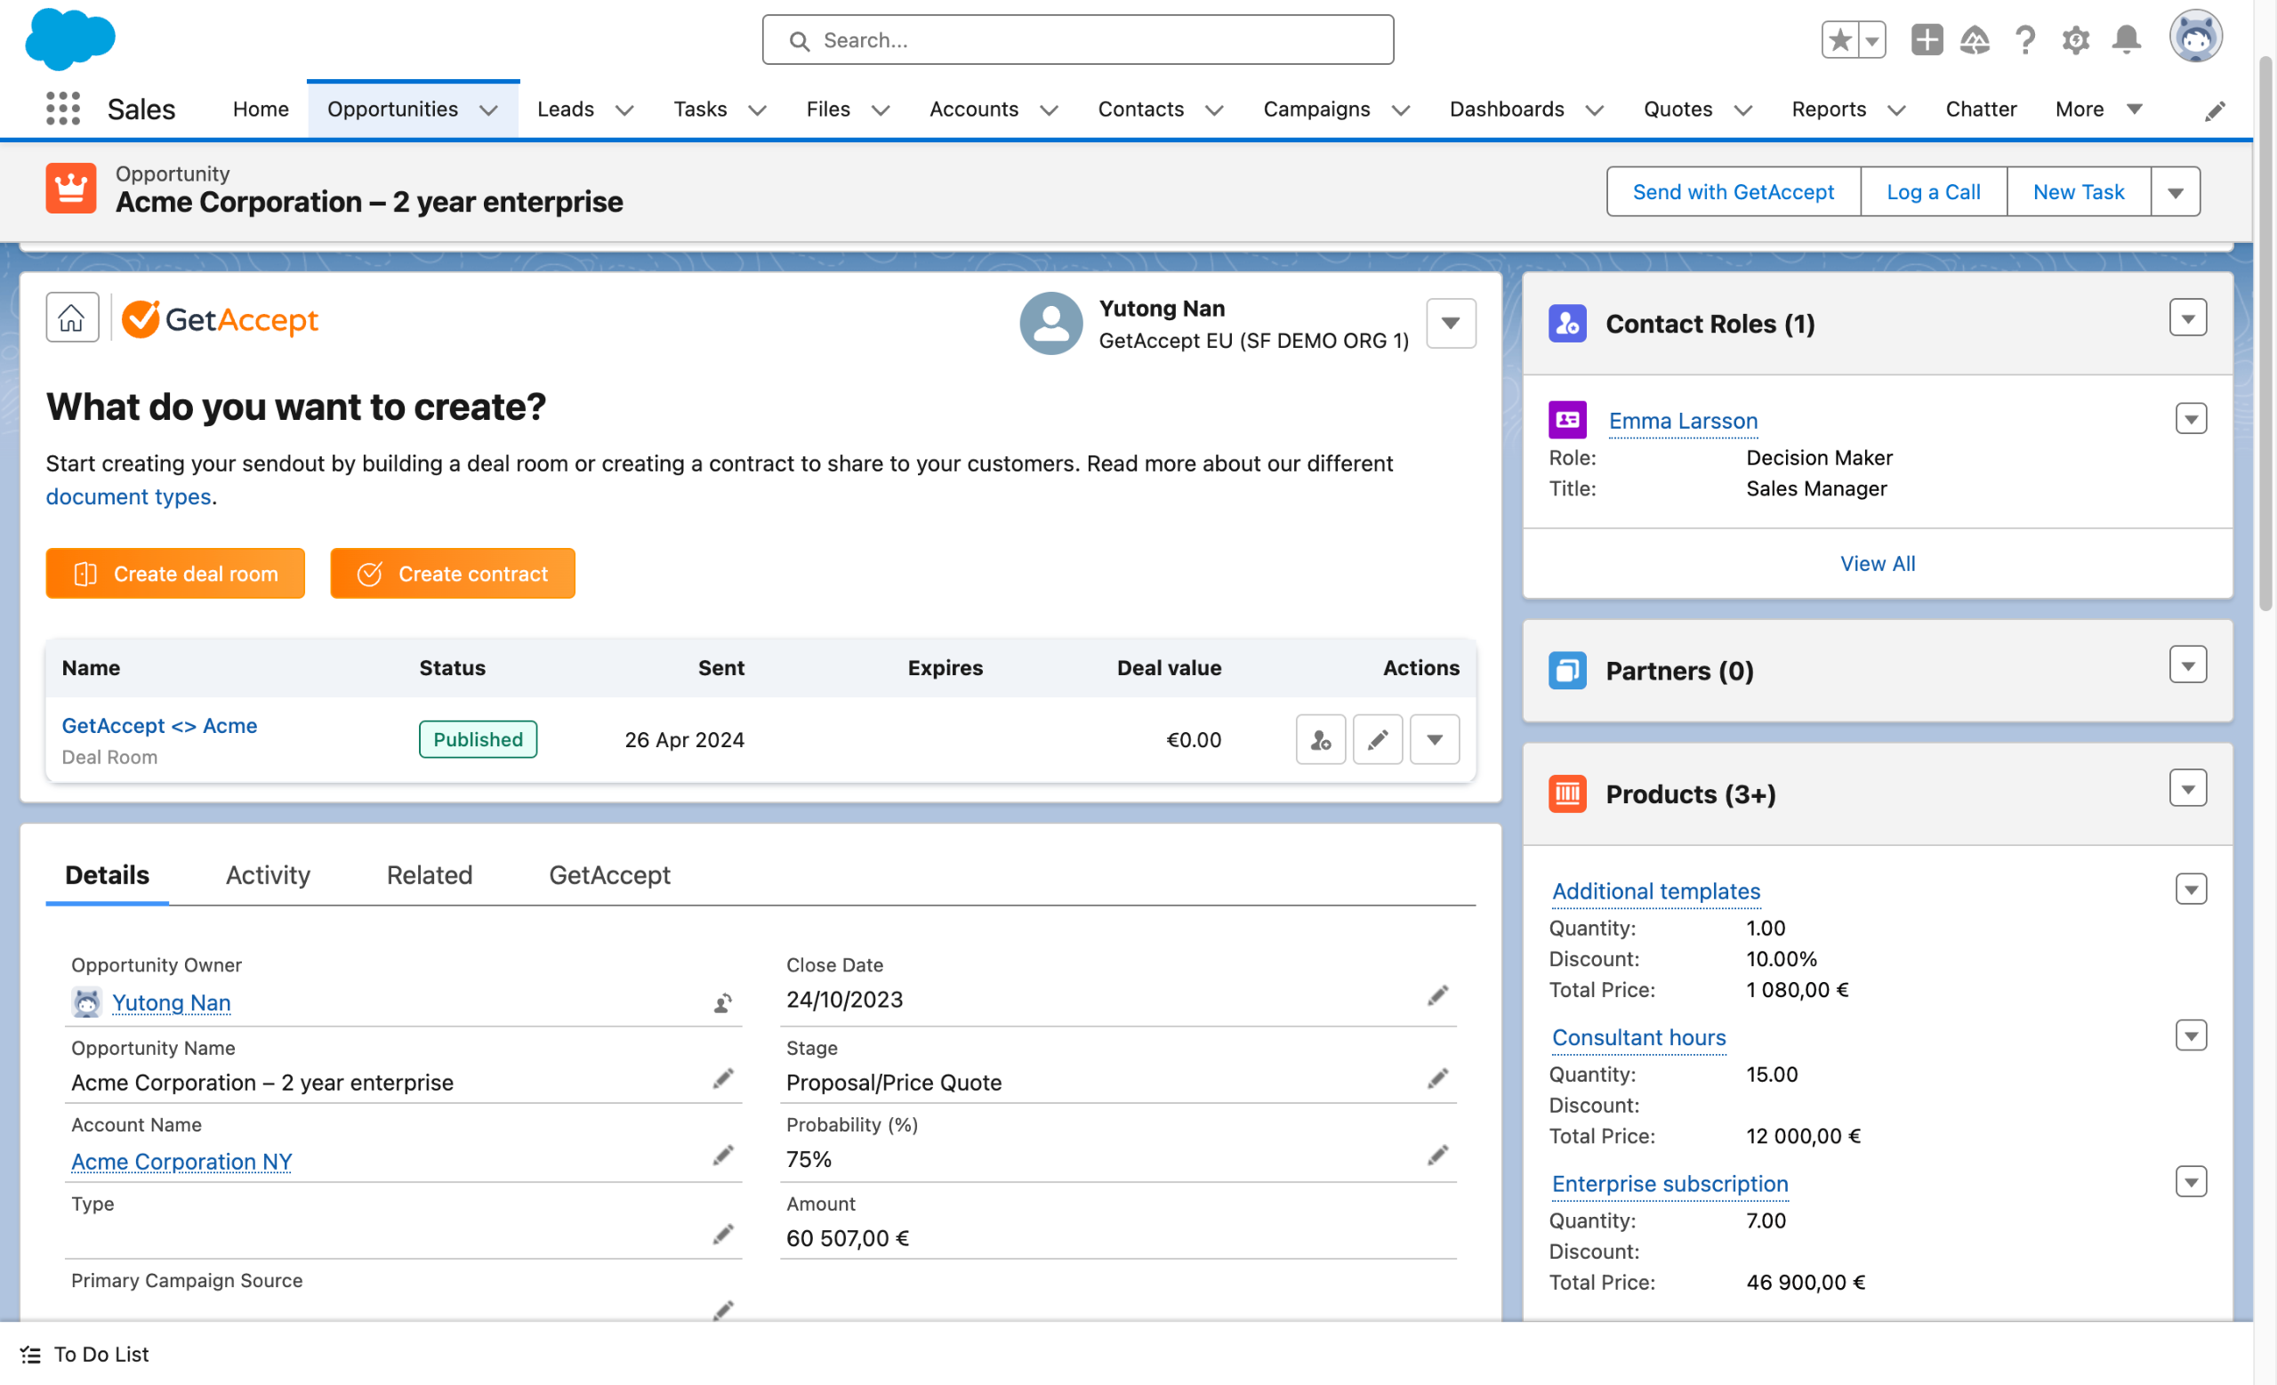Open more actions dropdown beside New Task

pos(2175,192)
